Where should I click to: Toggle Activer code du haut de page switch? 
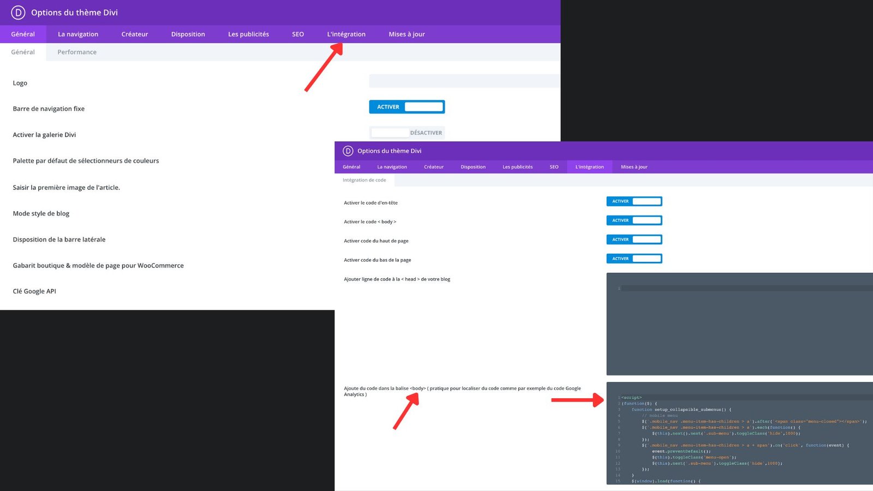click(x=634, y=239)
